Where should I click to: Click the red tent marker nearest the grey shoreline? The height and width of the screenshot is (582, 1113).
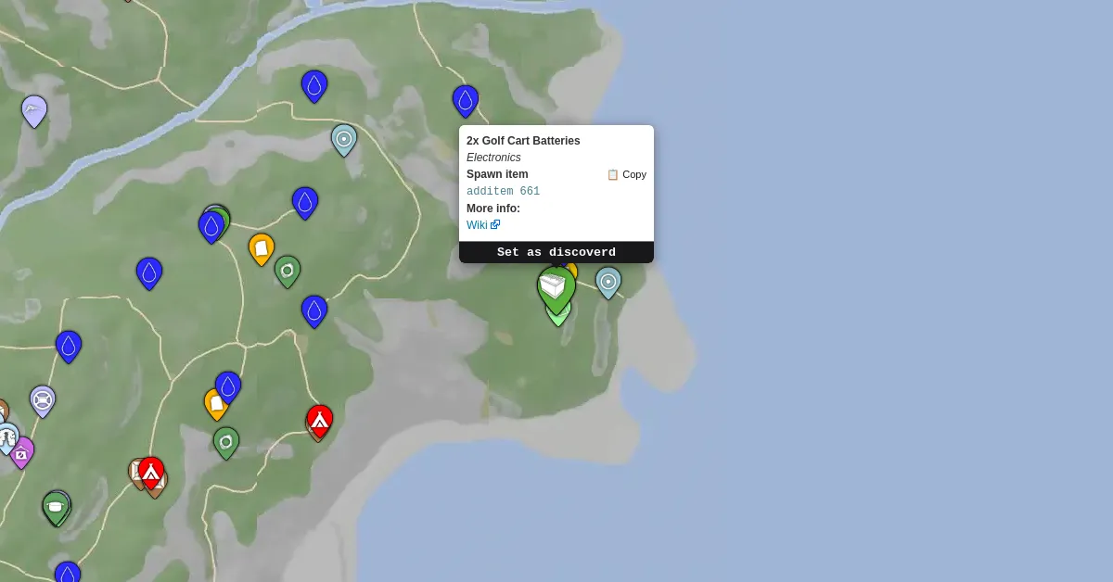pos(320,420)
